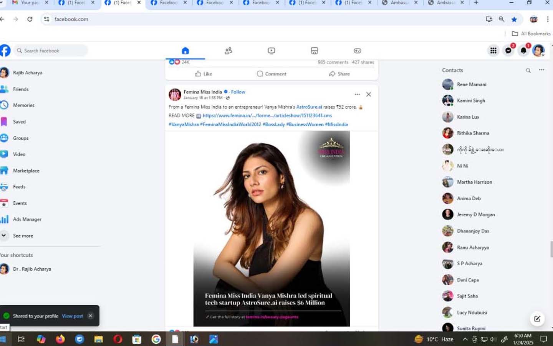This screenshot has width=553, height=346.
Task: Open Messenger chat icon
Action: [x=508, y=51]
